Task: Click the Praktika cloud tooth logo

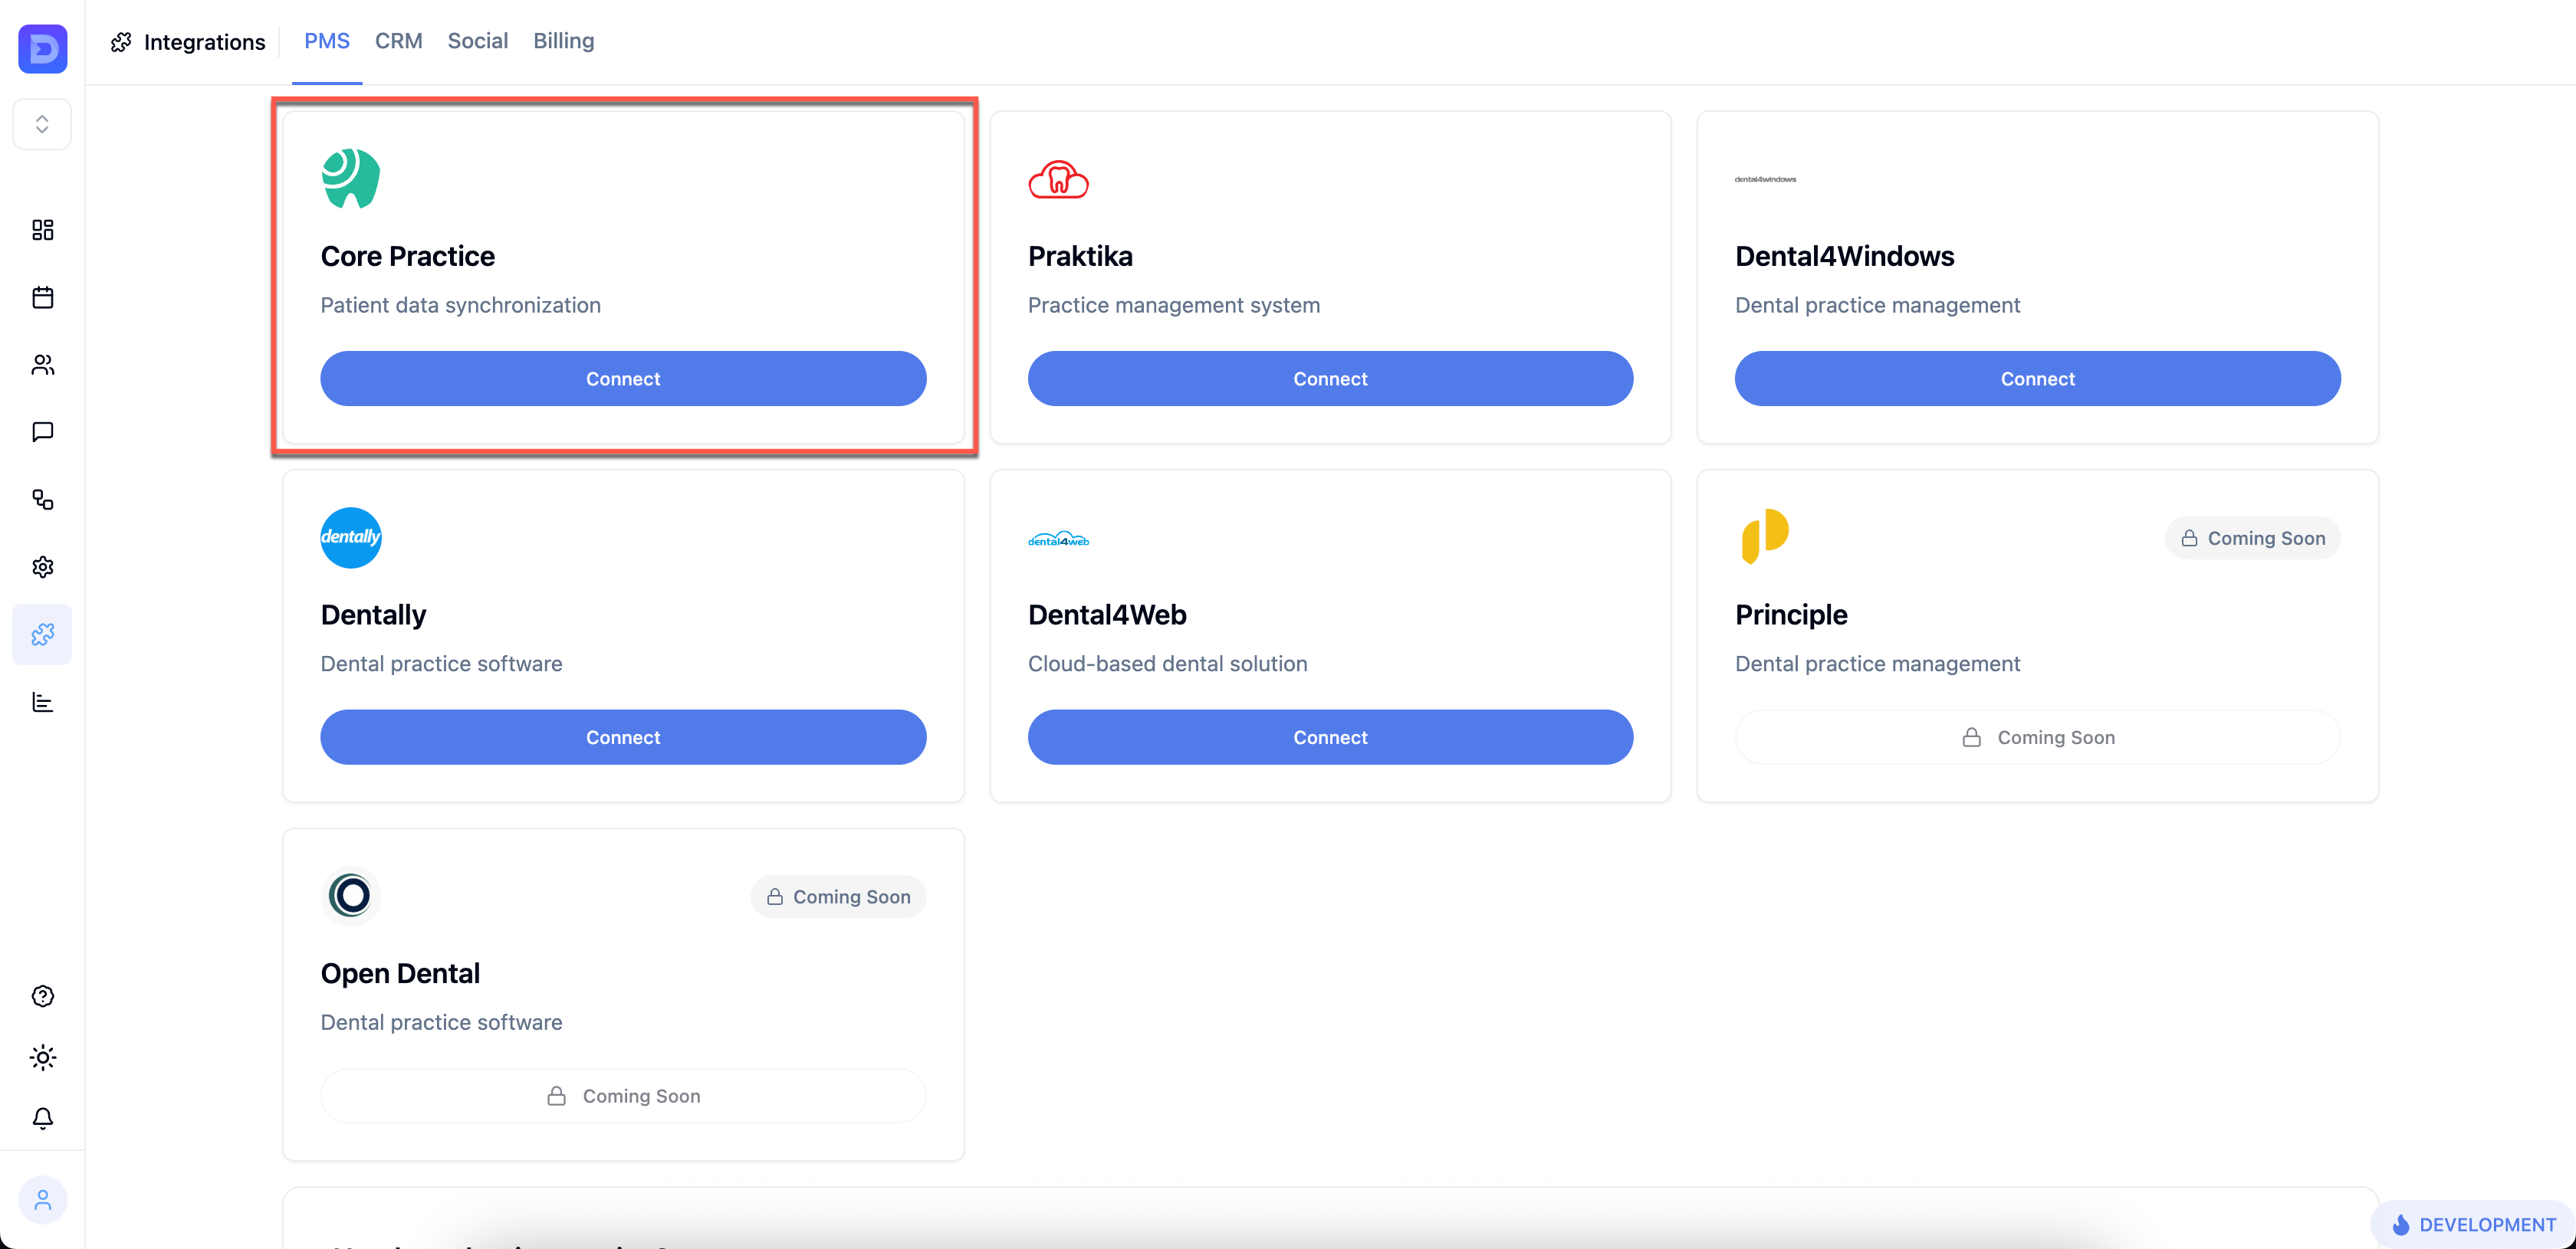Action: [1058, 180]
